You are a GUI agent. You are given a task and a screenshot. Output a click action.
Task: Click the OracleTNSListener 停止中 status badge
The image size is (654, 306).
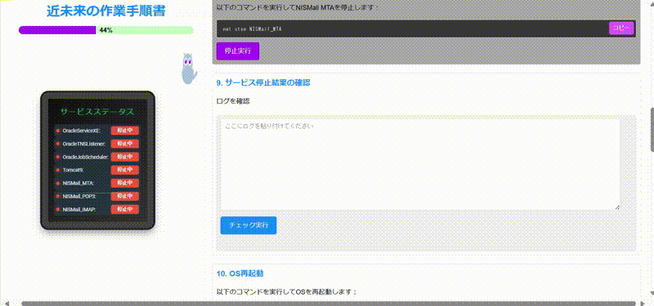click(x=125, y=144)
